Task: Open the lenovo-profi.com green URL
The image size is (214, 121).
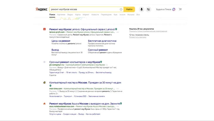Action: coord(57,32)
